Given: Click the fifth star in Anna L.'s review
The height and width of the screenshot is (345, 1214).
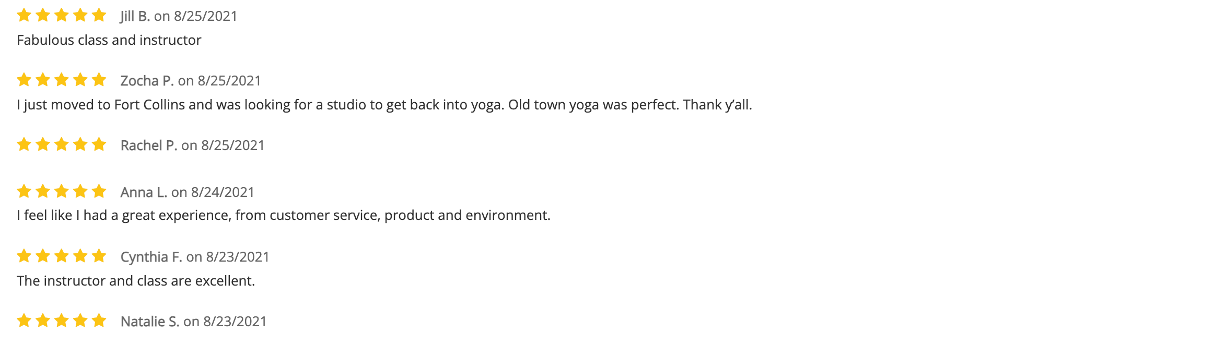Looking at the screenshot, I should tap(99, 191).
